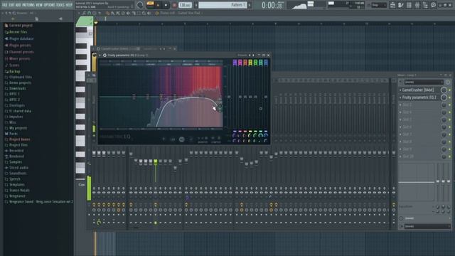Click the arrow left of pattern selector

196,5
